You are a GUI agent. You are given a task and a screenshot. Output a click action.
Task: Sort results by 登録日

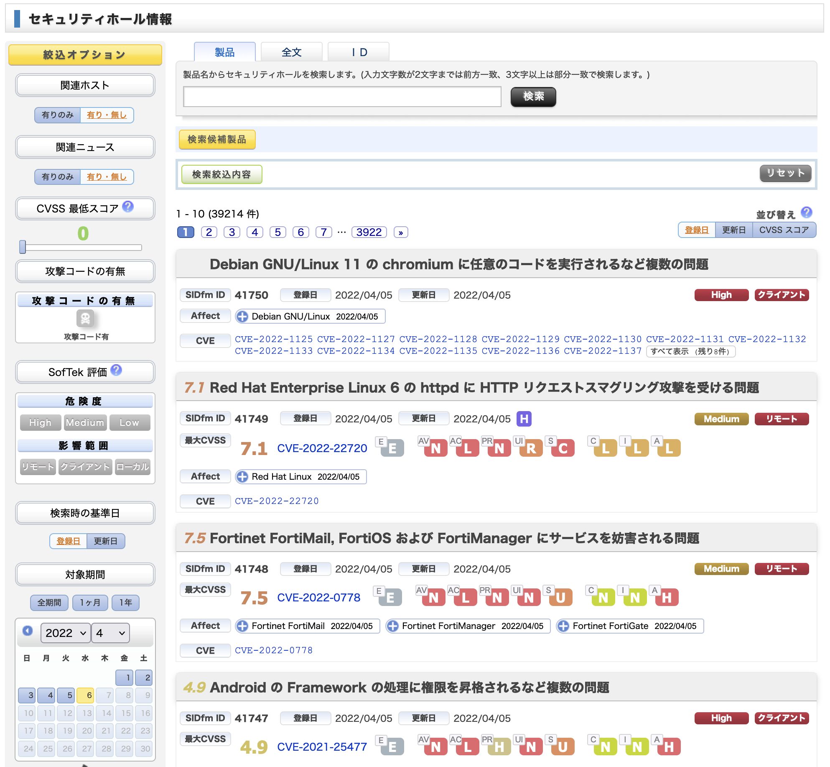click(x=697, y=230)
